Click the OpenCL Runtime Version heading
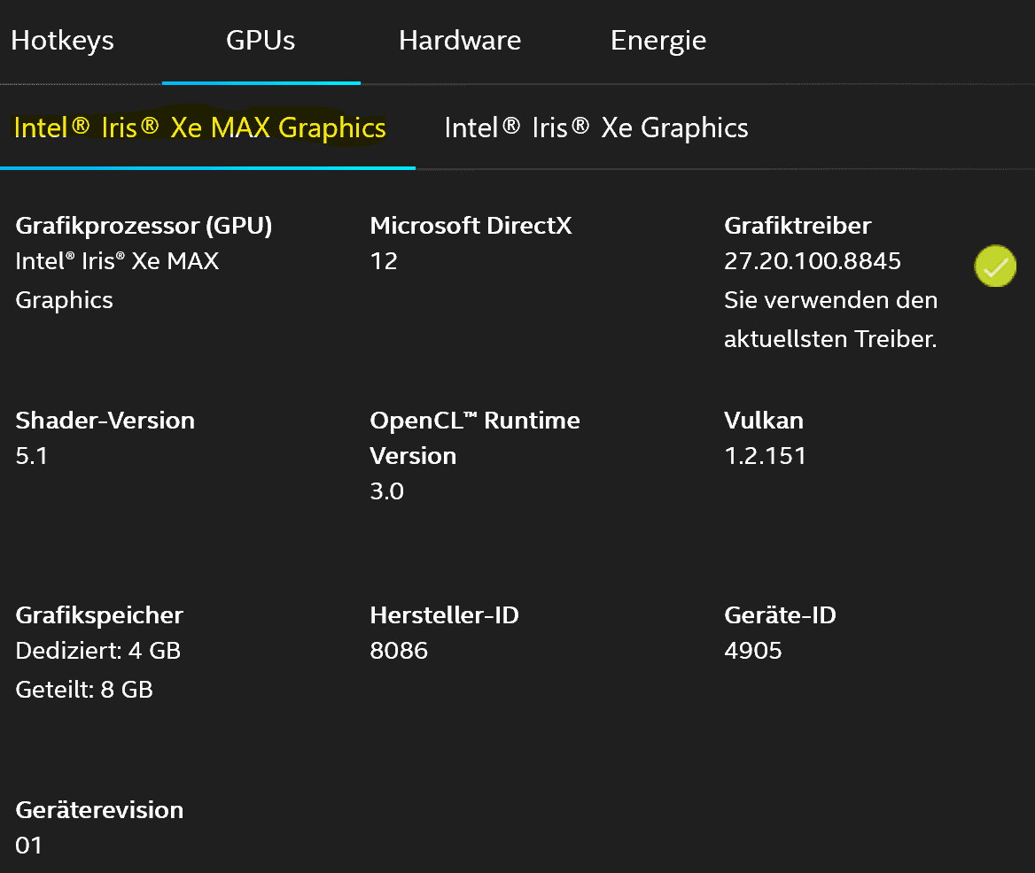Screen dimensions: 1035x873 point(475,437)
